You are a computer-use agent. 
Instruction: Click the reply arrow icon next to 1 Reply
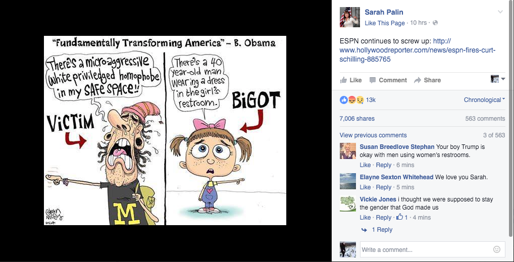(x=364, y=230)
